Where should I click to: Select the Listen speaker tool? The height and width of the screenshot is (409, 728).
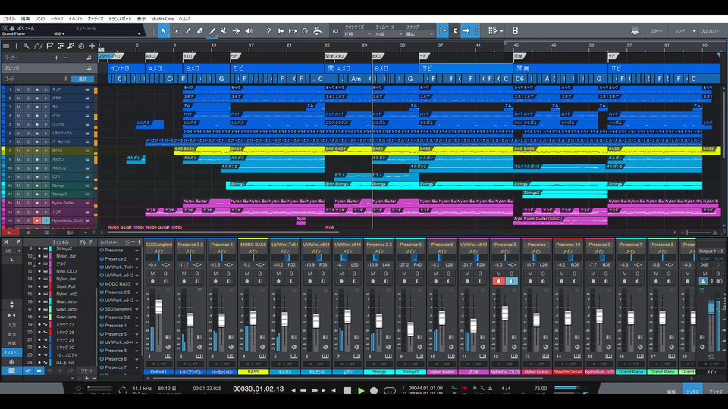point(249,31)
